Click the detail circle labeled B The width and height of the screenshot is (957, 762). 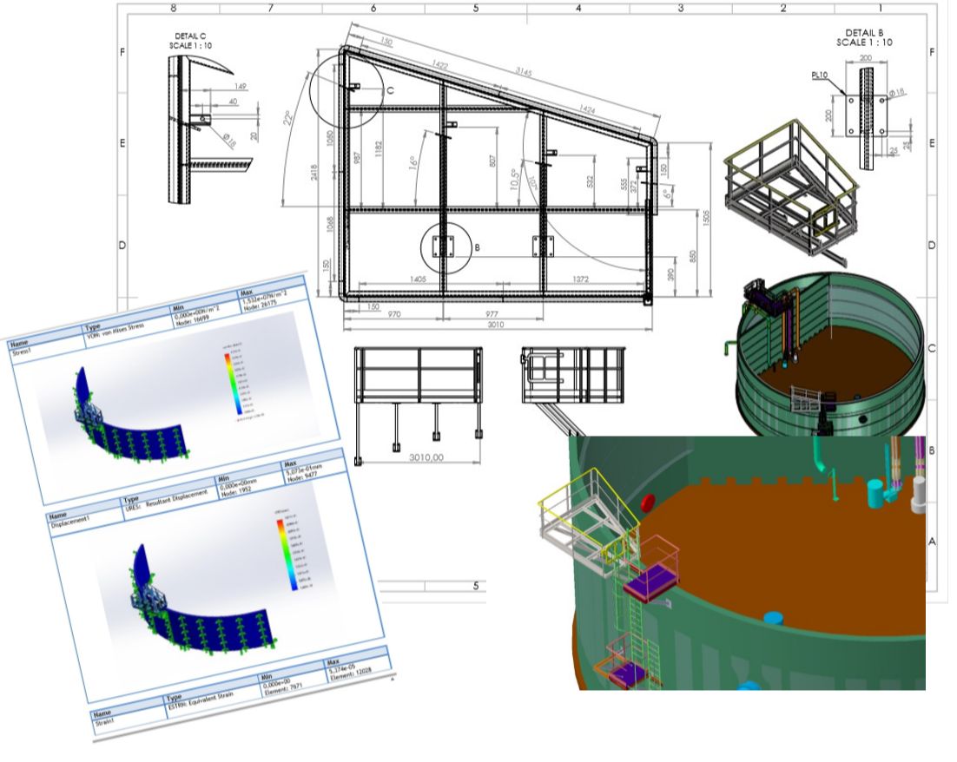(445, 247)
